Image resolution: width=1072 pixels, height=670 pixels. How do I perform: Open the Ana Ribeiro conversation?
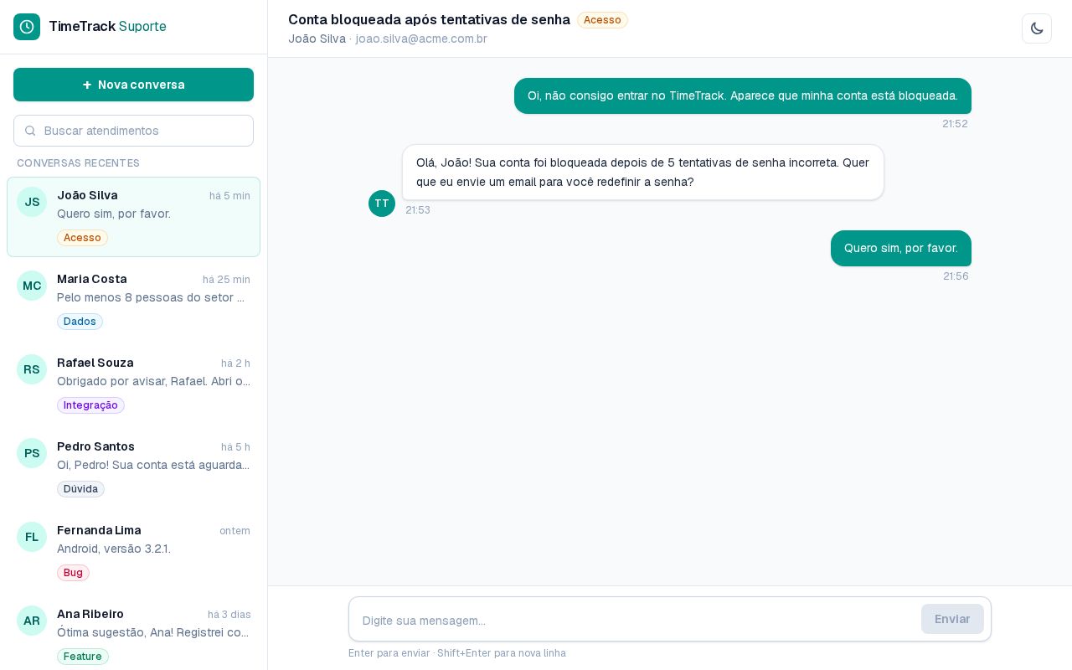(x=133, y=632)
